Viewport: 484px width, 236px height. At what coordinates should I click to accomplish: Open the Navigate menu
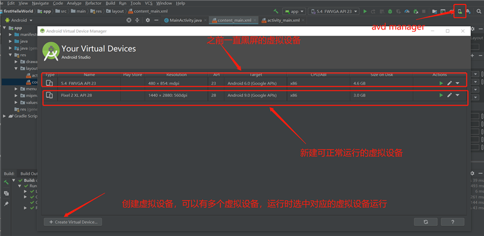click(x=40, y=3)
